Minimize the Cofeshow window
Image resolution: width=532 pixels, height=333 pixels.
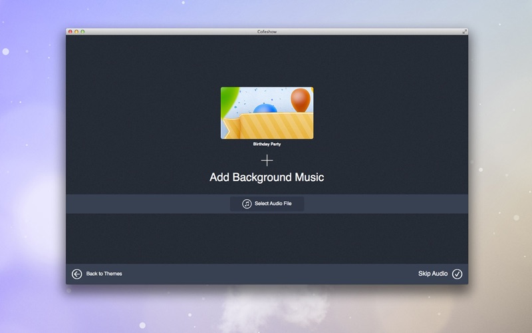(x=76, y=31)
